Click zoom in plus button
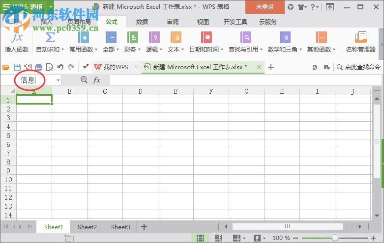This screenshot has width=384, height=243. coord(373,238)
